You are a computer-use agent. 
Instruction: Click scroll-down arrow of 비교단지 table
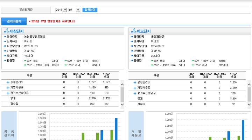tap(249, 105)
